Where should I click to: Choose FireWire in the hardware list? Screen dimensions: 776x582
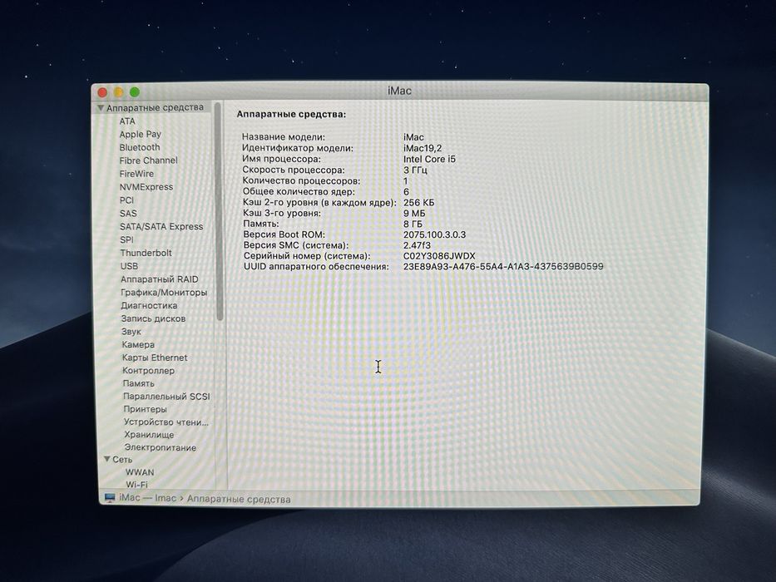(136, 174)
